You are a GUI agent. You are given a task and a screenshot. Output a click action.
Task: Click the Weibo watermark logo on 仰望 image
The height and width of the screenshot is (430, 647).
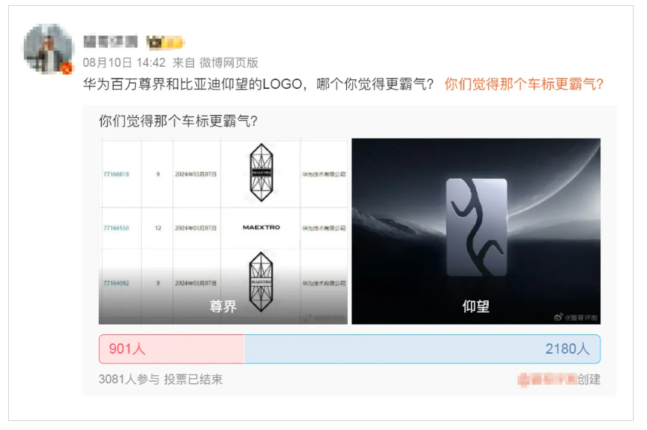pos(559,317)
